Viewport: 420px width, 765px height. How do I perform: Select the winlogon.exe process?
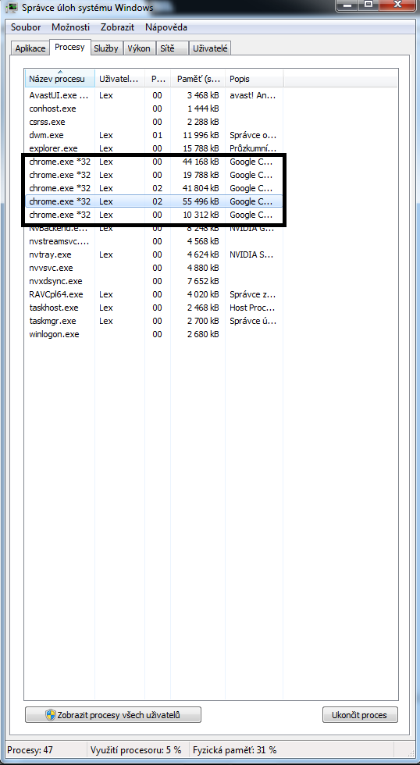pos(154,334)
